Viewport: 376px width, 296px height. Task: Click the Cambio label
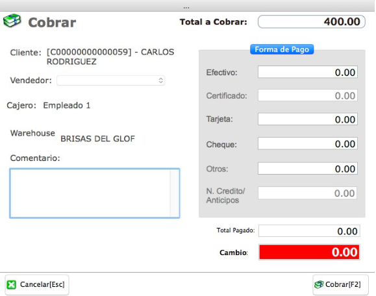[x=234, y=253]
